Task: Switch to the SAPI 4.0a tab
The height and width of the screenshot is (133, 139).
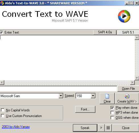Action: pos(105,32)
